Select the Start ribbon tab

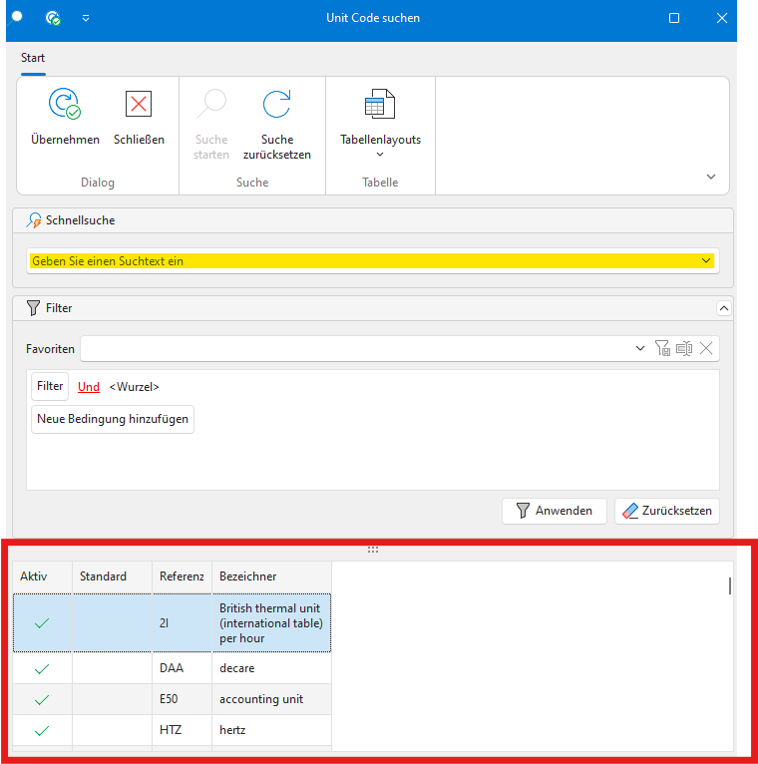[33, 58]
